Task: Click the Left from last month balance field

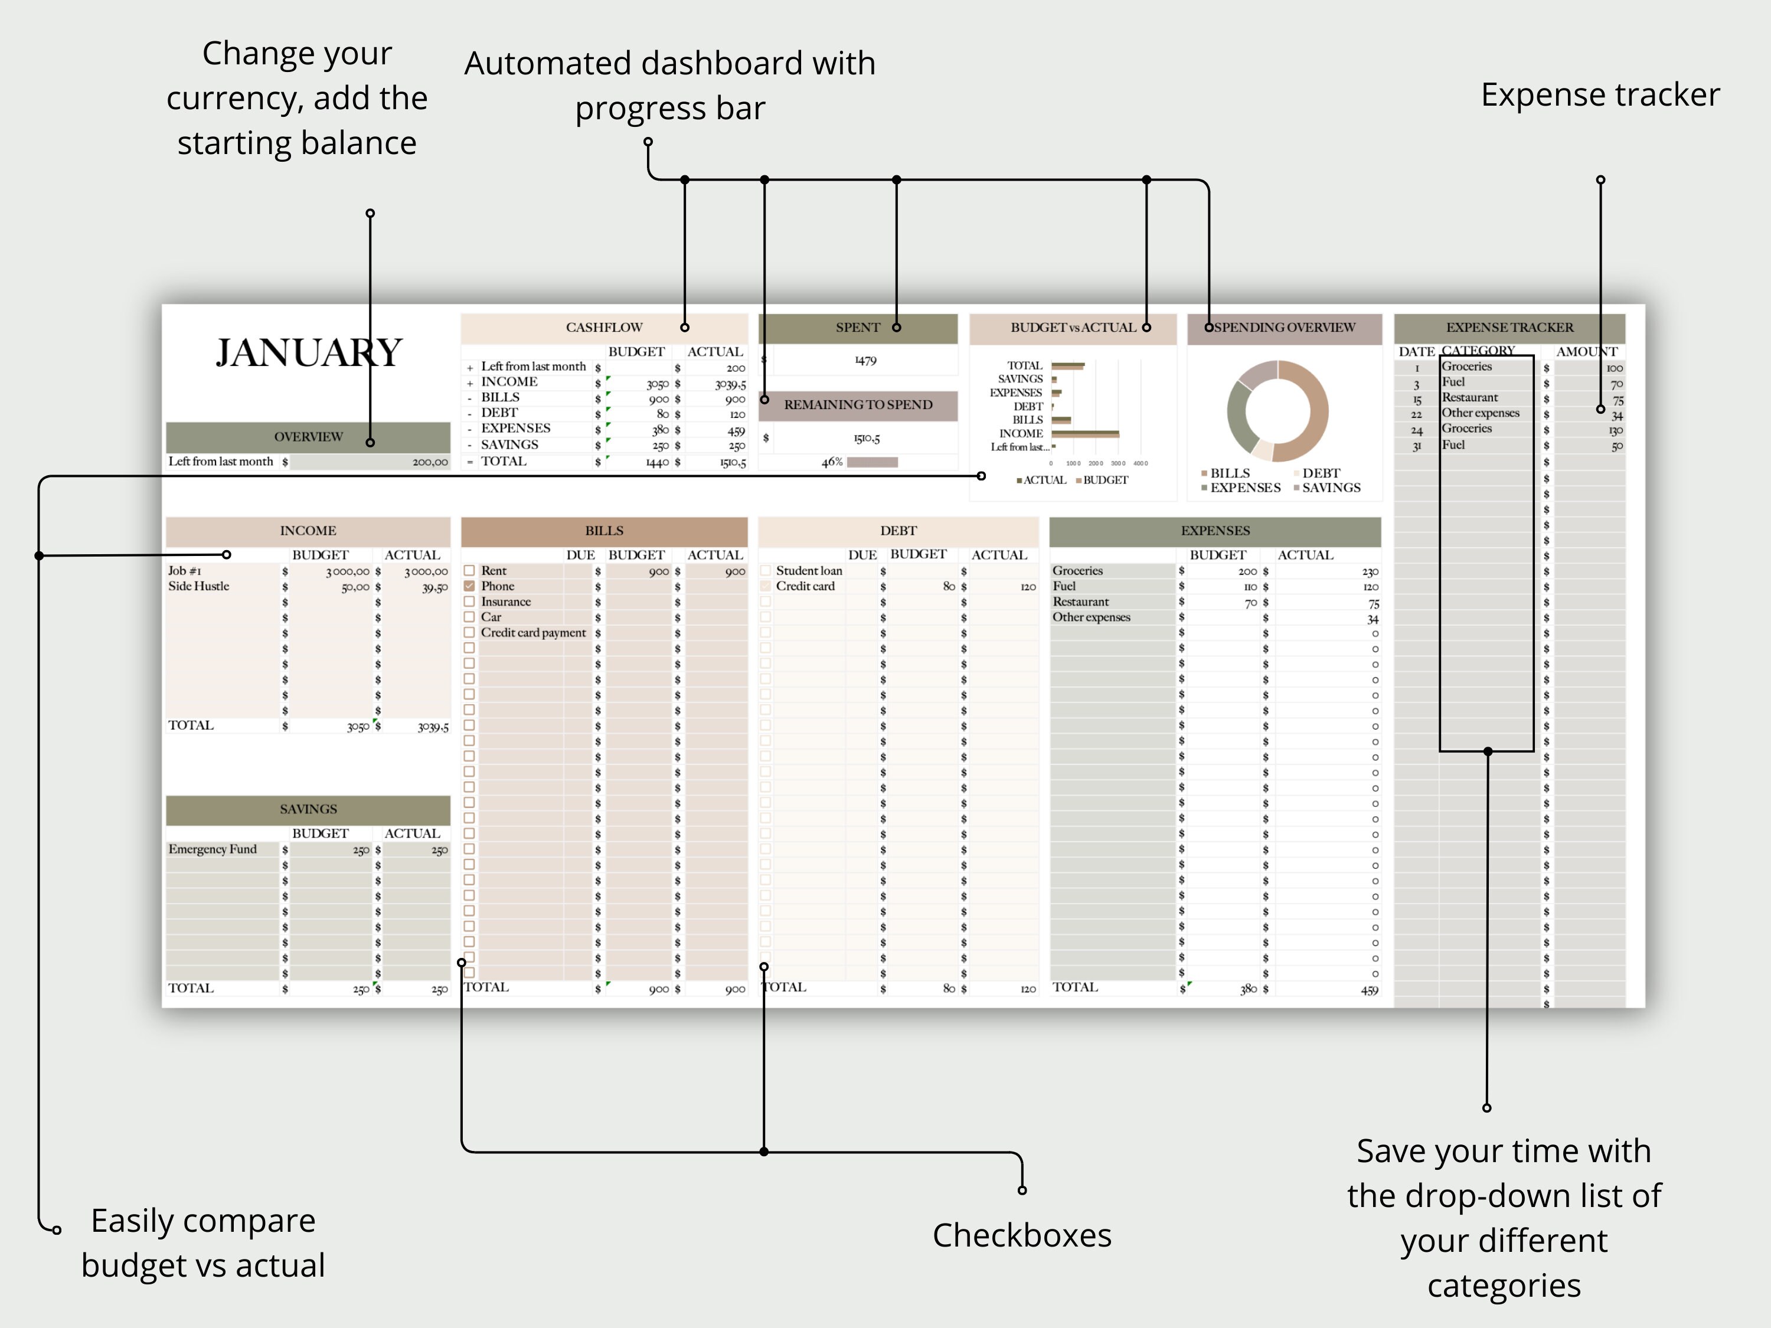Action: (370, 462)
